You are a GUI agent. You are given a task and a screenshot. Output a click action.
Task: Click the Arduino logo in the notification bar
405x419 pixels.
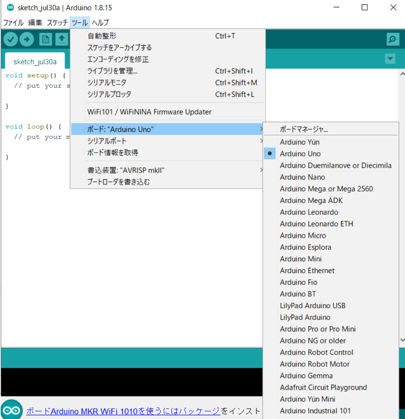[x=12, y=410]
